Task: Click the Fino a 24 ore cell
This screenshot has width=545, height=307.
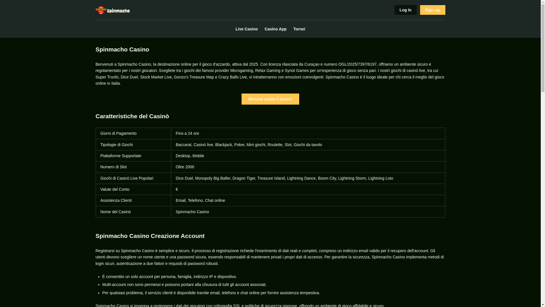Action: [308, 133]
